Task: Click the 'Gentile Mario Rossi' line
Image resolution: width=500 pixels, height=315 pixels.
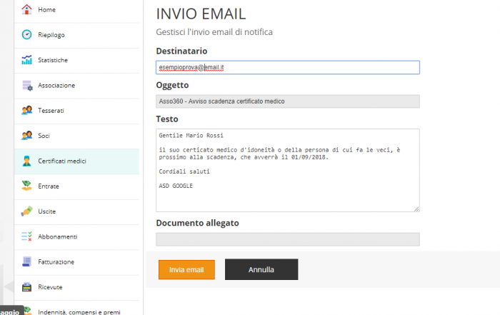Action: (191, 136)
